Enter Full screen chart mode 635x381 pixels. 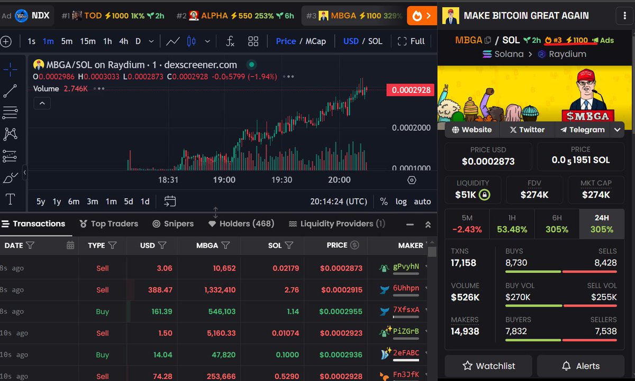click(411, 41)
